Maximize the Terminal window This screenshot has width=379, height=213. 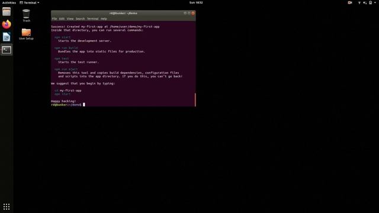[x=189, y=13]
